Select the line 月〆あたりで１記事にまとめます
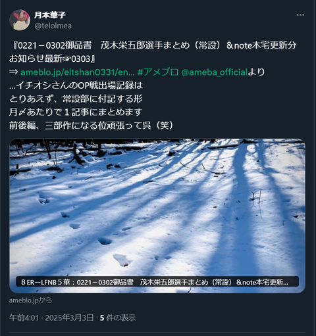The width and height of the screenshot is (316, 336). 76,112
